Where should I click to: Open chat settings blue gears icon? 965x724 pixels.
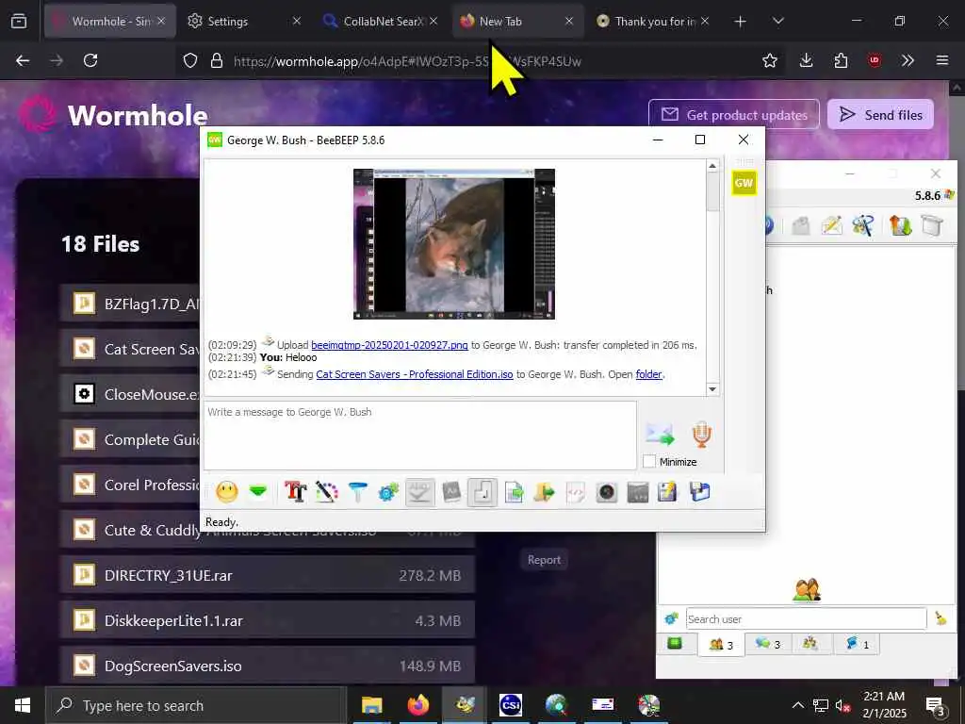coord(388,492)
